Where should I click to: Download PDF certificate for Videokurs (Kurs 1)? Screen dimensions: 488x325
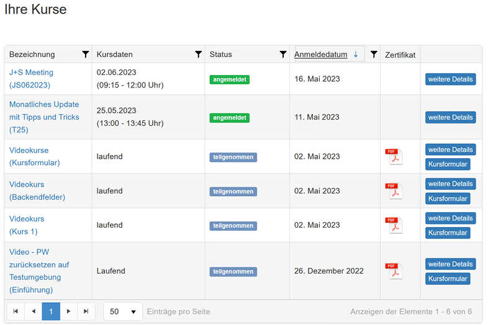(394, 225)
